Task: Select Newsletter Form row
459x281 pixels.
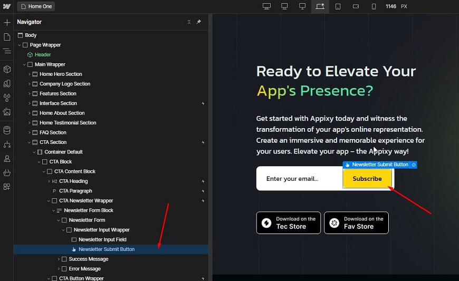Action: [x=111, y=220]
